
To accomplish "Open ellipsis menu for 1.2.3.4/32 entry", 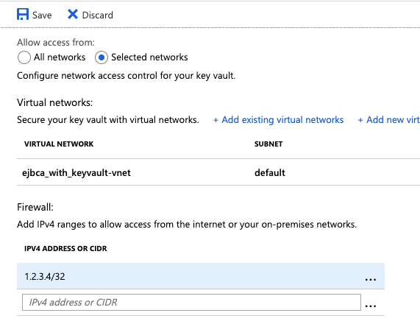I will pyautogui.click(x=371, y=279).
